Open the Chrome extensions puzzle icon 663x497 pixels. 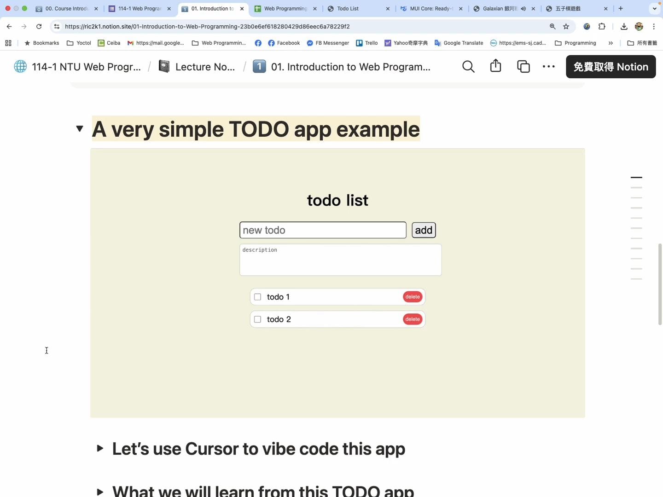(x=602, y=27)
